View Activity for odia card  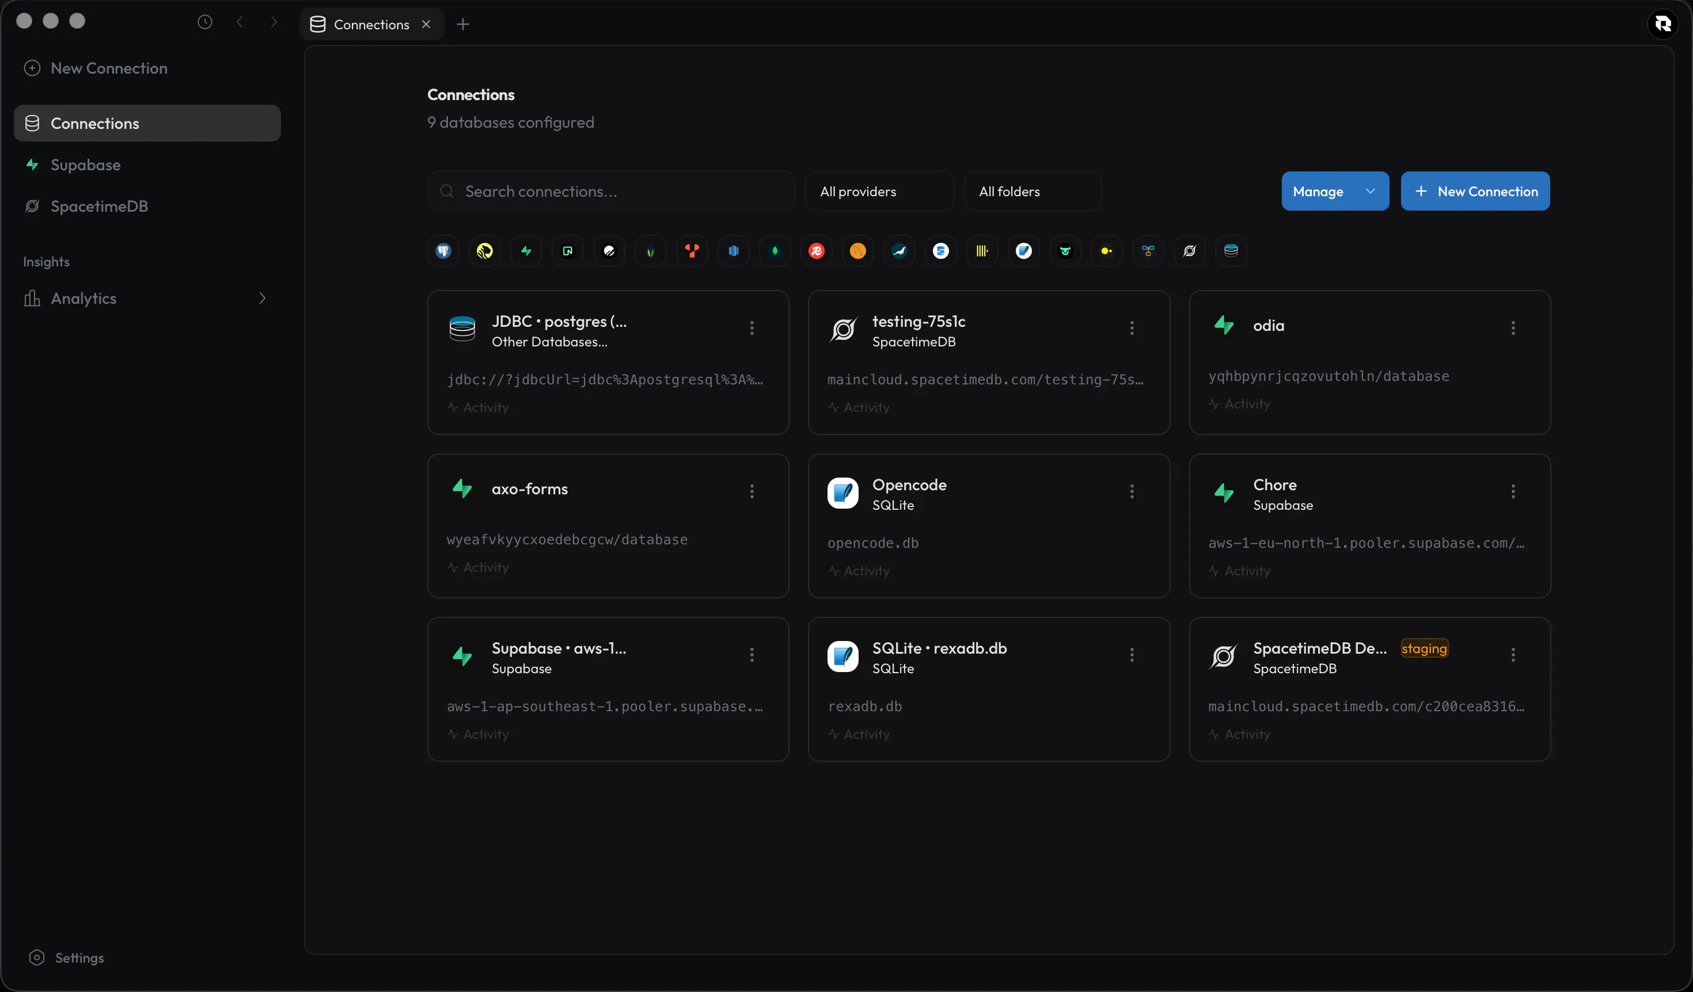coord(1239,404)
